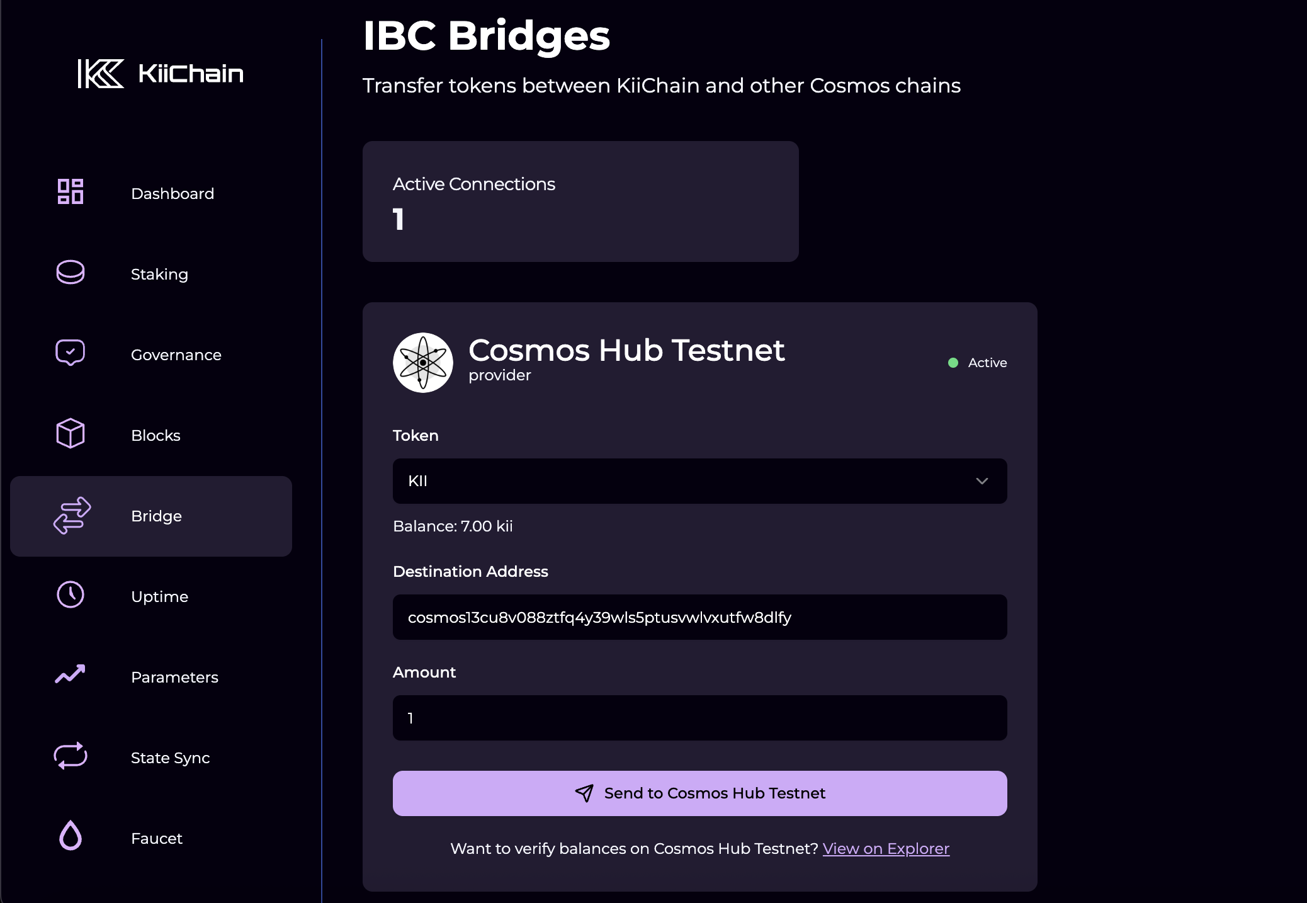Click the Destination Address input field
1307x903 pixels.
click(699, 617)
